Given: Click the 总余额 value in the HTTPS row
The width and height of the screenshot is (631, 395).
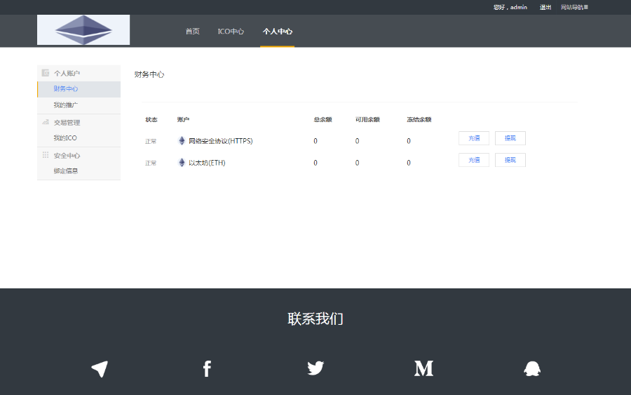Looking at the screenshot, I should [315, 141].
